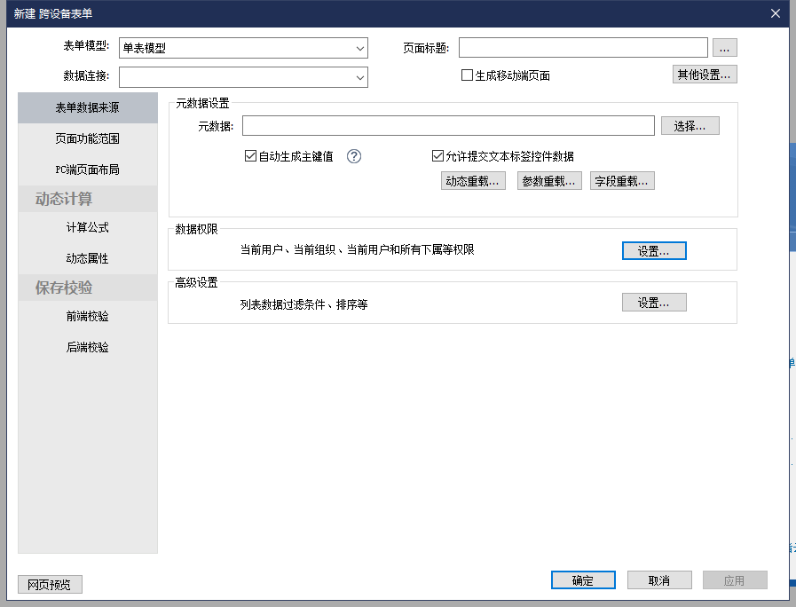
Task: Open the 前端校验 page
Action: [88, 316]
